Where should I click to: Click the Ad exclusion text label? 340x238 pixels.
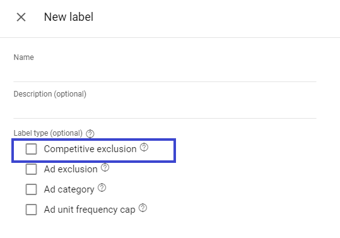click(x=71, y=169)
